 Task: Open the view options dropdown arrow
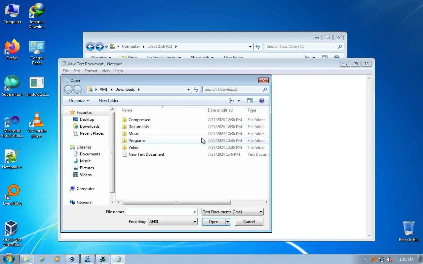[x=239, y=101]
